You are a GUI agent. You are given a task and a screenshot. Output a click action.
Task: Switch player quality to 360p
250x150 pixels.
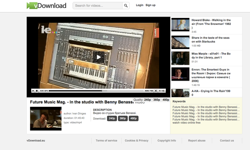tap(157, 100)
